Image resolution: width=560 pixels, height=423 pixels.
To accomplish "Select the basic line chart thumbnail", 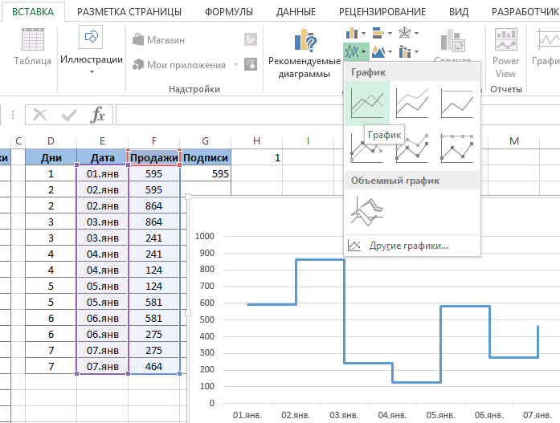I will click(366, 103).
